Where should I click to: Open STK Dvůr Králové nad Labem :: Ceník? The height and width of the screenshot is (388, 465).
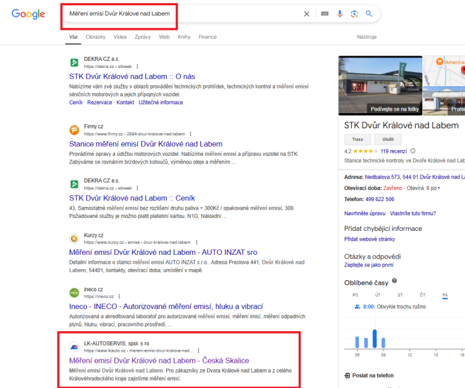pyautogui.click(x=132, y=198)
